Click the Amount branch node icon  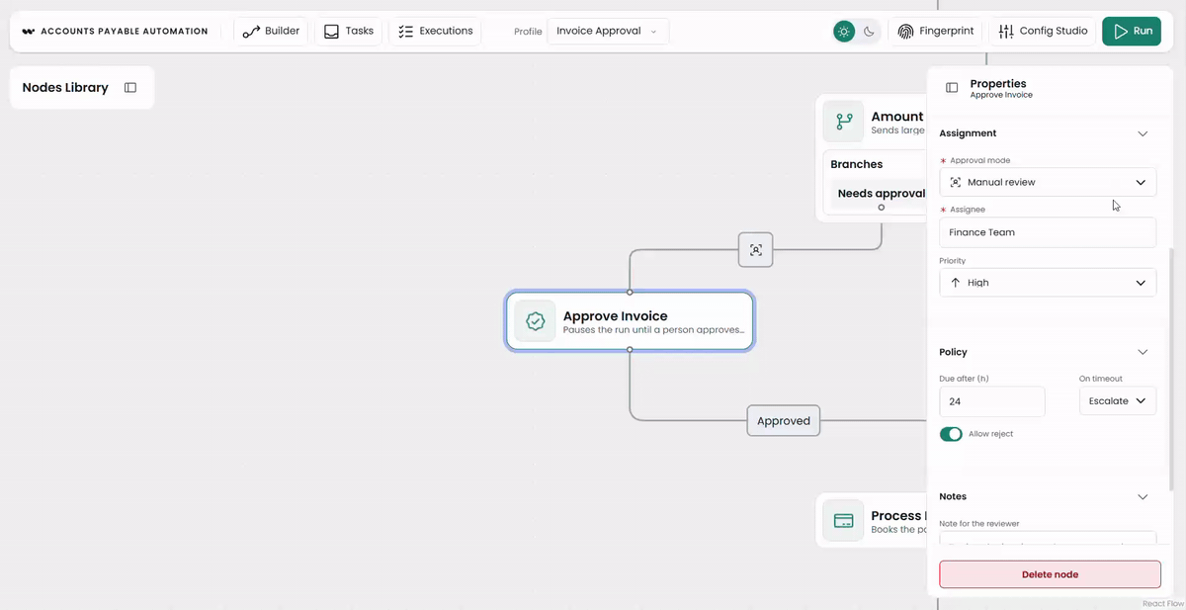pos(844,122)
